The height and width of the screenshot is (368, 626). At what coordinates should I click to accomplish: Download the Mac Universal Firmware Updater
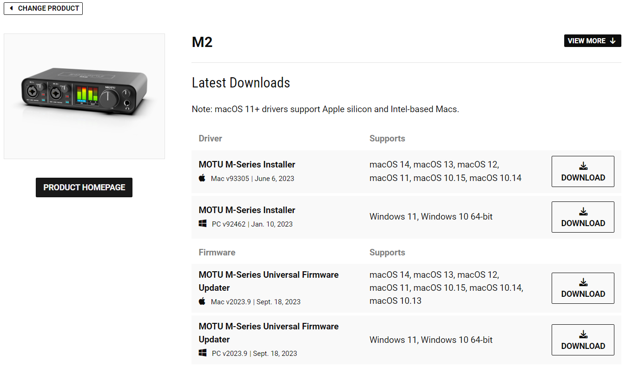[583, 288]
